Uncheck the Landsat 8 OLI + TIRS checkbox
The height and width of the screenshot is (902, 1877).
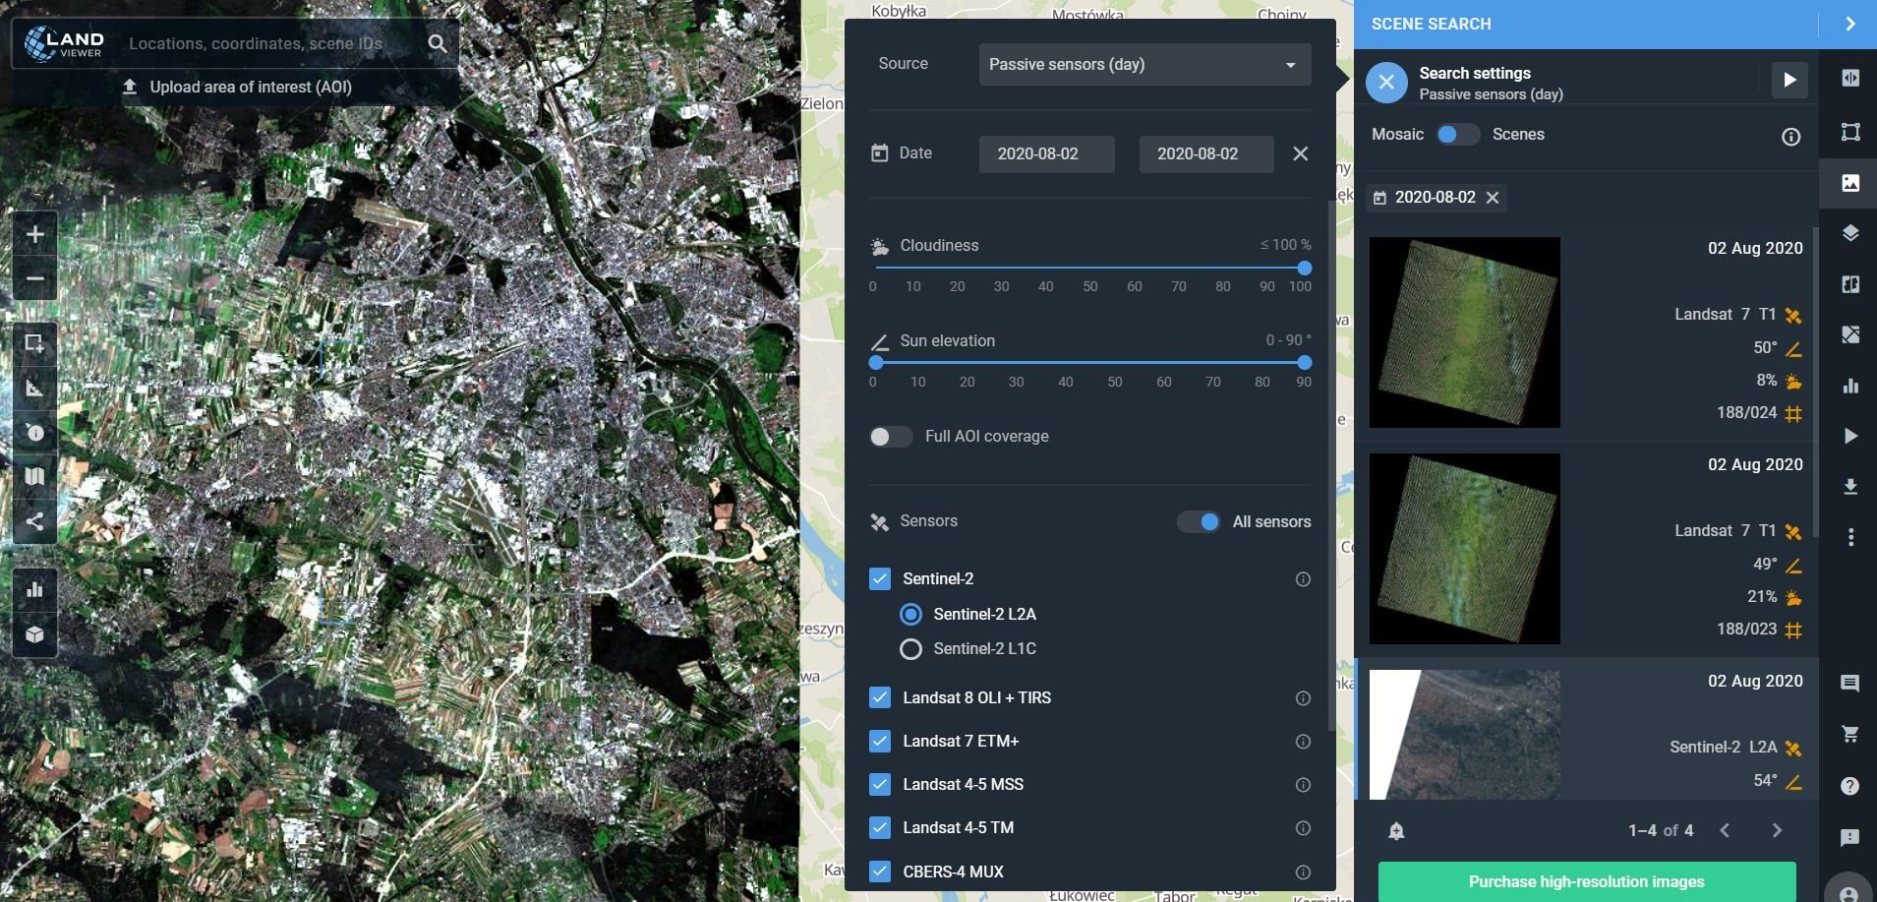(x=880, y=698)
